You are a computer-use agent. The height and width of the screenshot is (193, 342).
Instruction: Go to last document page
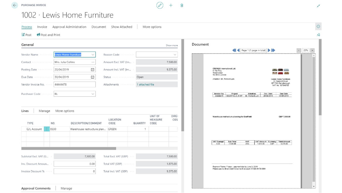point(273,50)
